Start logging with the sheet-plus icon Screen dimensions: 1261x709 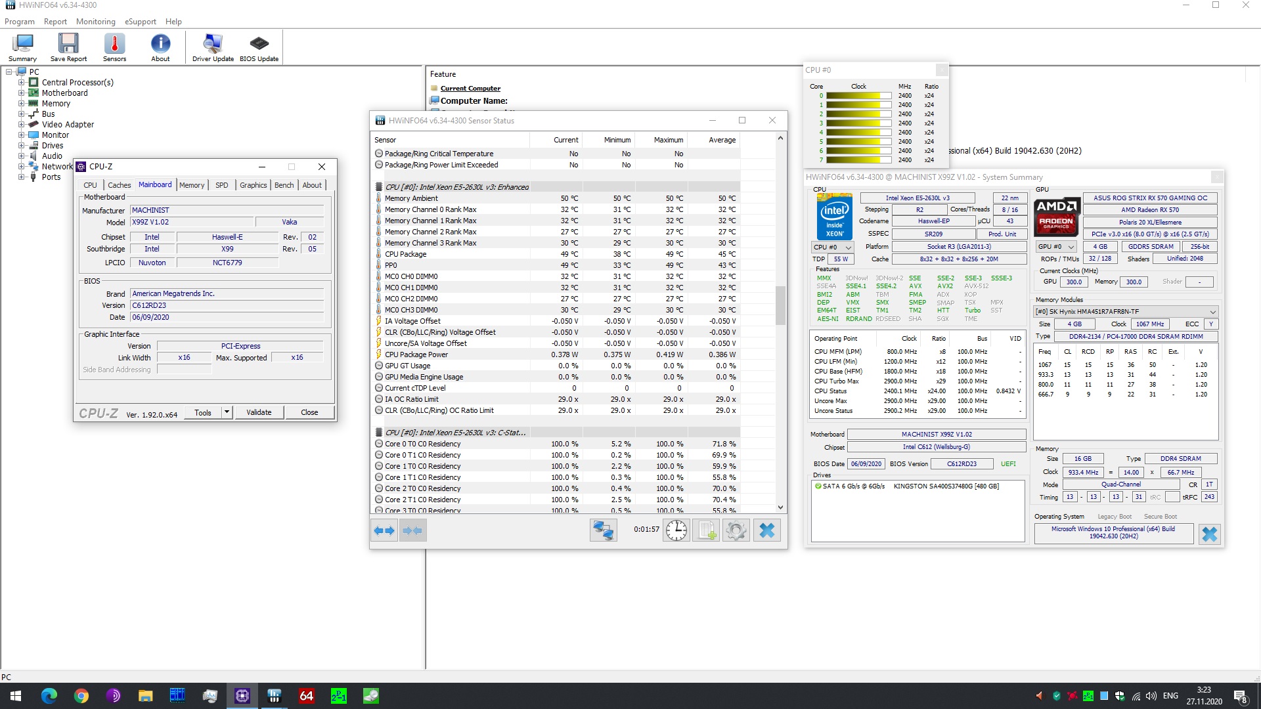pyautogui.click(x=706, y=530)
